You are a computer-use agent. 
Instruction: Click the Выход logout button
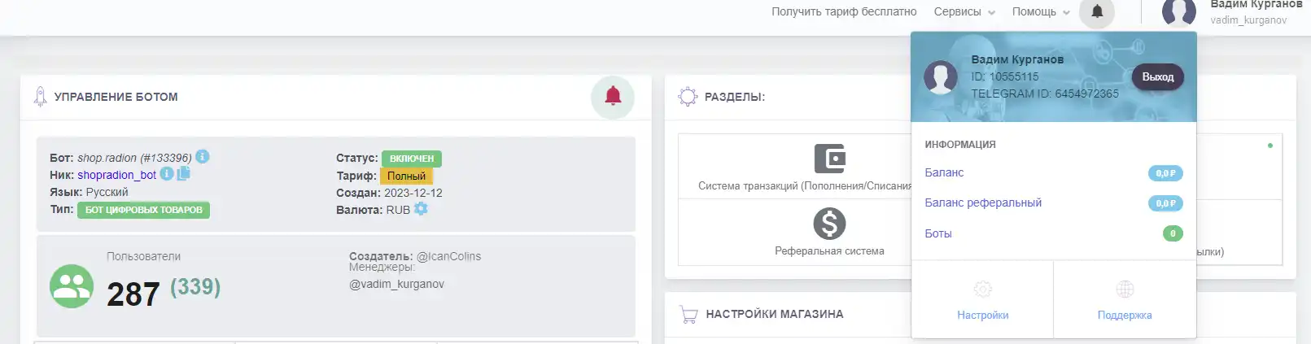click(x=1157, y=77)
